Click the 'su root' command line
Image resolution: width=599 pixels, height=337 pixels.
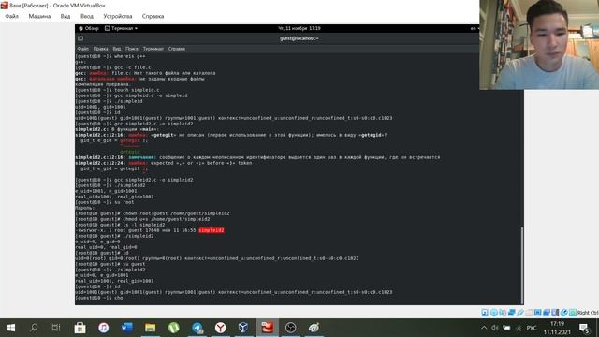point(105,202)
